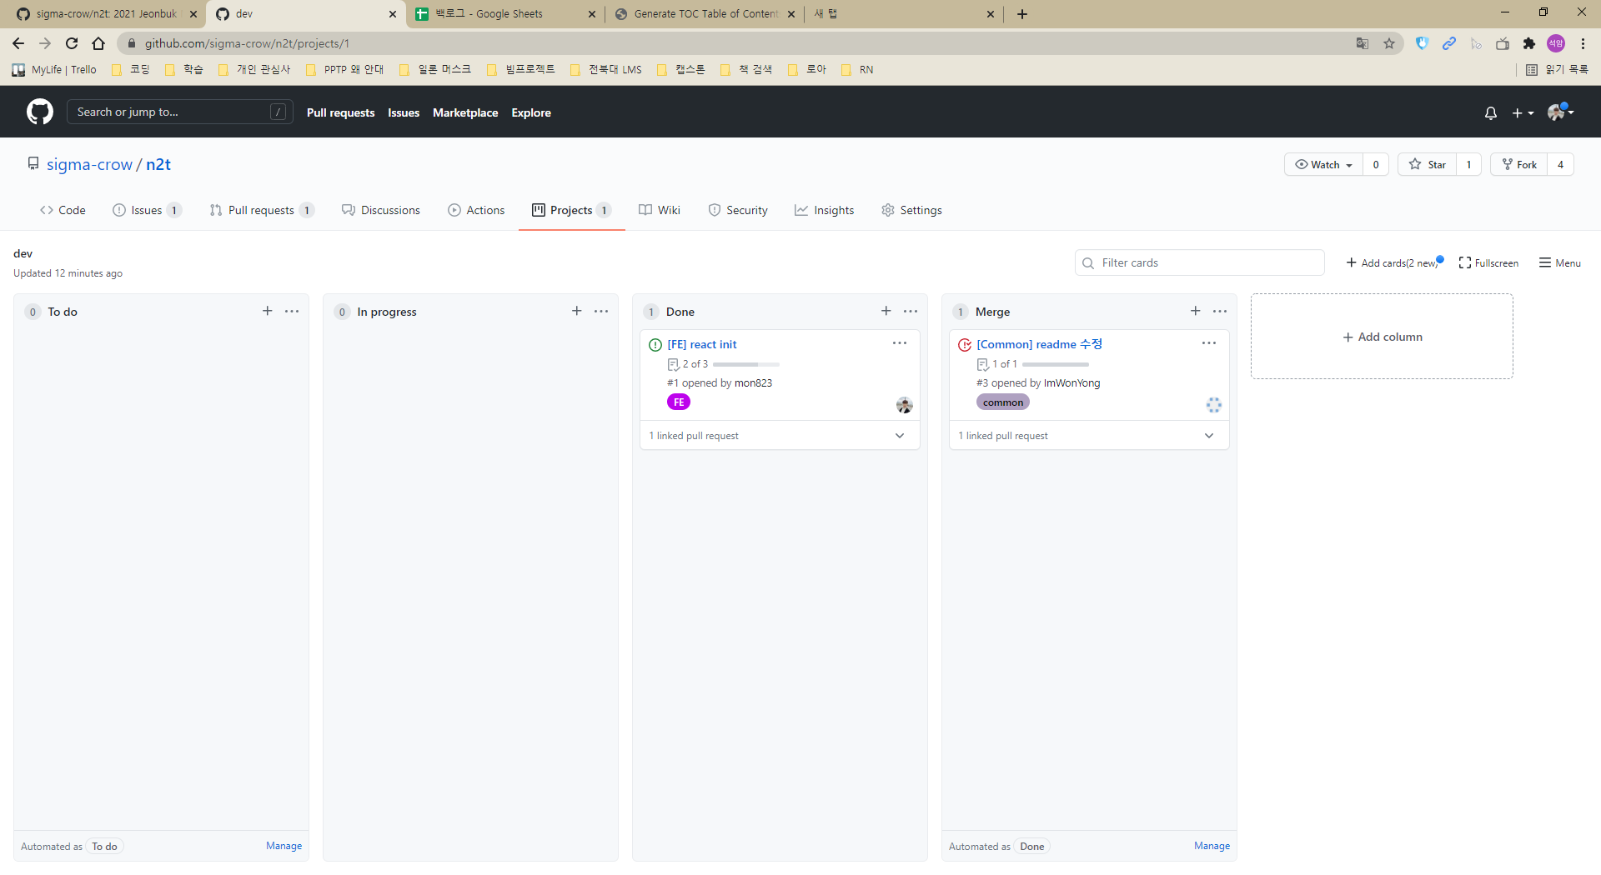This screenshot has width=1601, height=875.
Task: Click the watchers count 0
Action: click(x=1376, y=164)
